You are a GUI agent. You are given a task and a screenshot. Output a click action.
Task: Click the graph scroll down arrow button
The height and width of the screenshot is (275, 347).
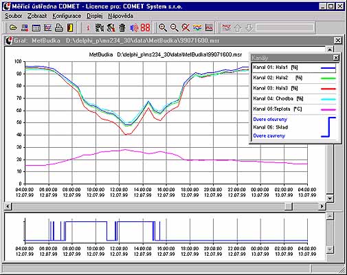(x=330, y=198)
